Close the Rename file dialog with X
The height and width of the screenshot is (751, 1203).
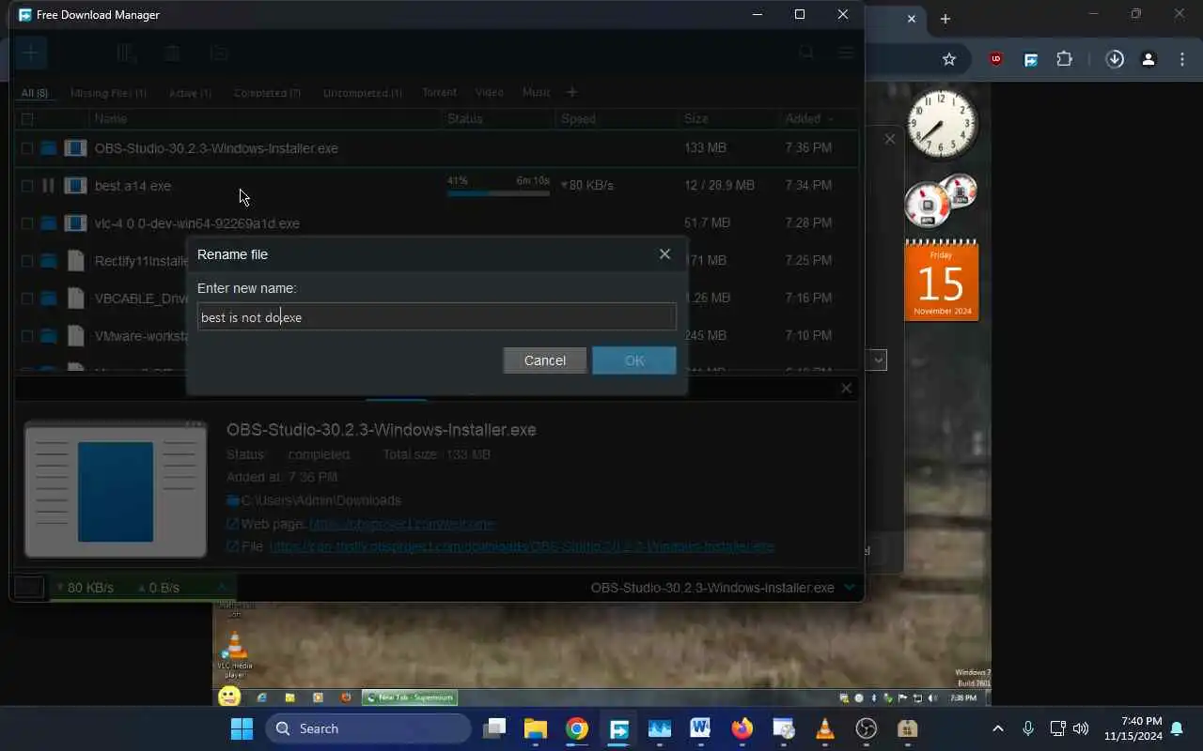point(664,254)
